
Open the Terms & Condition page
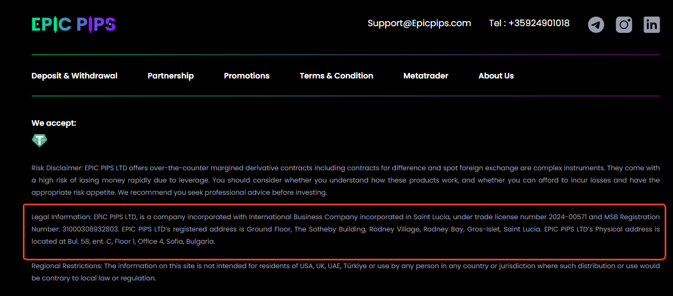click(x=336, y=76)
